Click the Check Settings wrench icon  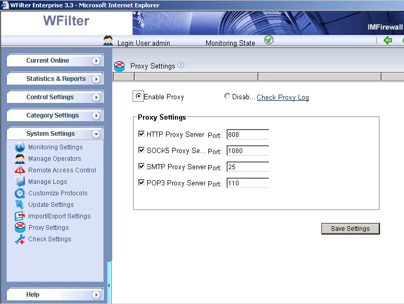20,239
